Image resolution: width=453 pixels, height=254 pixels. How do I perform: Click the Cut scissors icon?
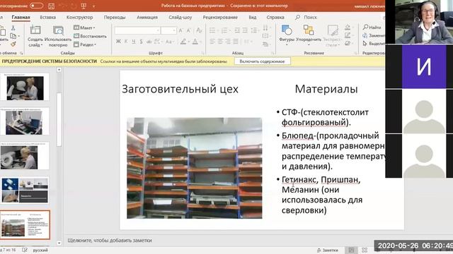coord(13,28)
